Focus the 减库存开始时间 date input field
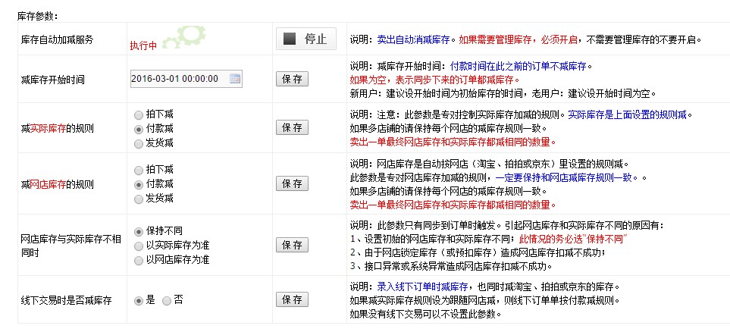The width and height of the screenshot is (730, 332). coord(179,79)
